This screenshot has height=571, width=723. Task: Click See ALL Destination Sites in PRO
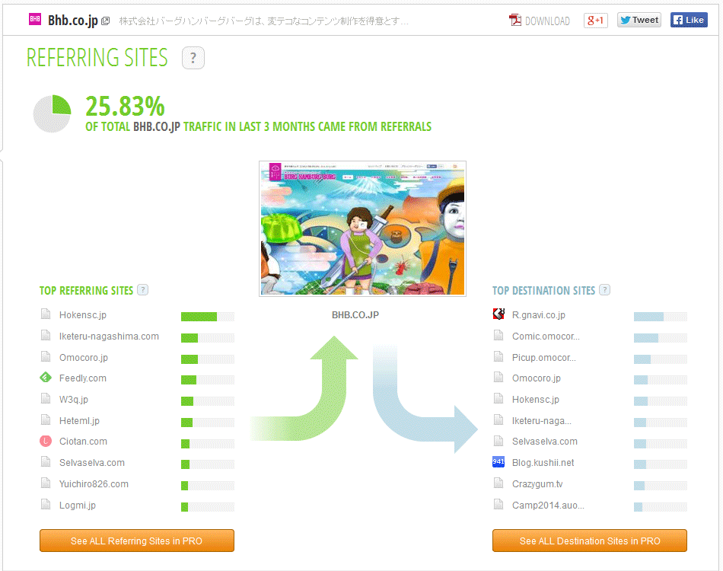click(590, 541)
